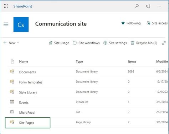Open the Communication site title

pyautogui.click(x=61, y=24)
